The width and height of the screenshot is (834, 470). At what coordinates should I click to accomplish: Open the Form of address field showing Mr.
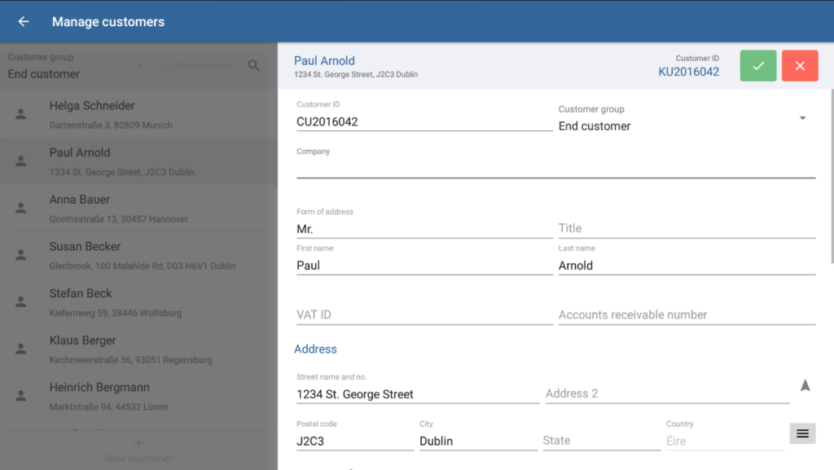(x=424, y=230)
